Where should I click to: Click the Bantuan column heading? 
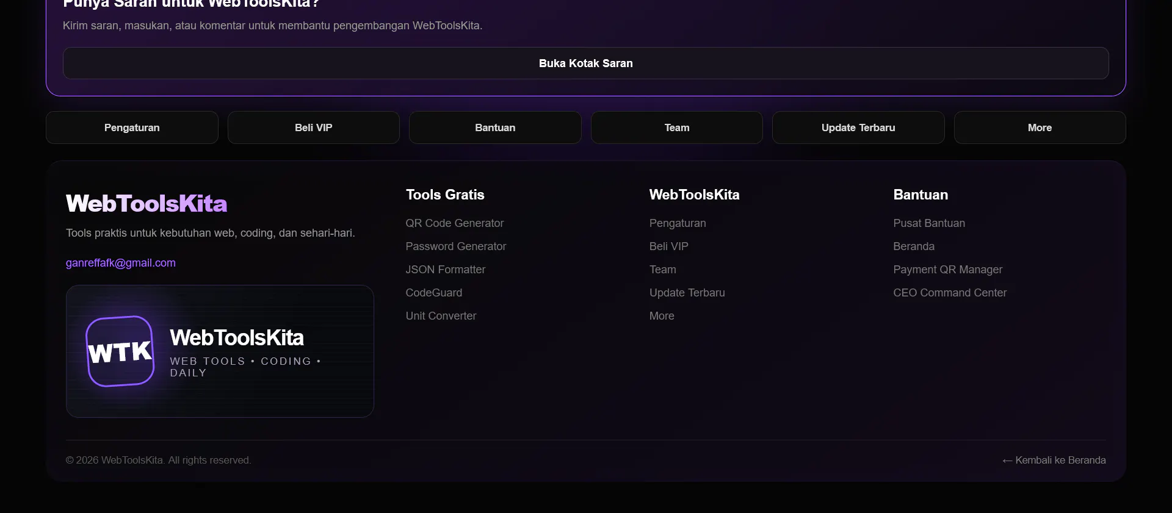921,195
